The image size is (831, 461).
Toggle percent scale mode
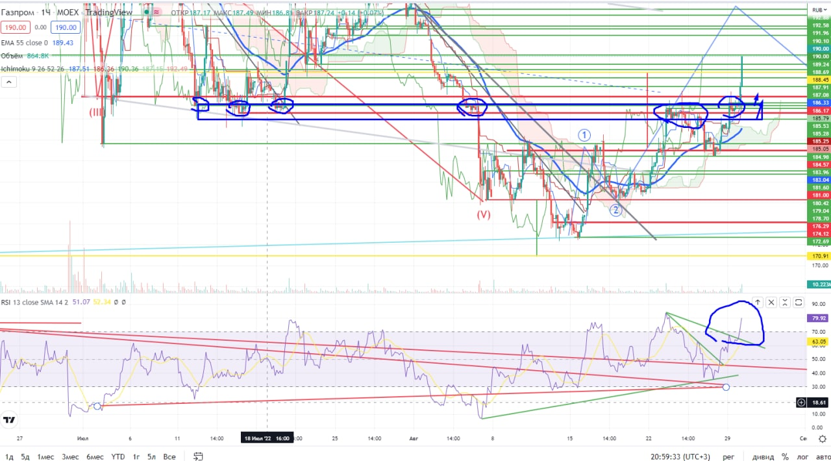785,456
